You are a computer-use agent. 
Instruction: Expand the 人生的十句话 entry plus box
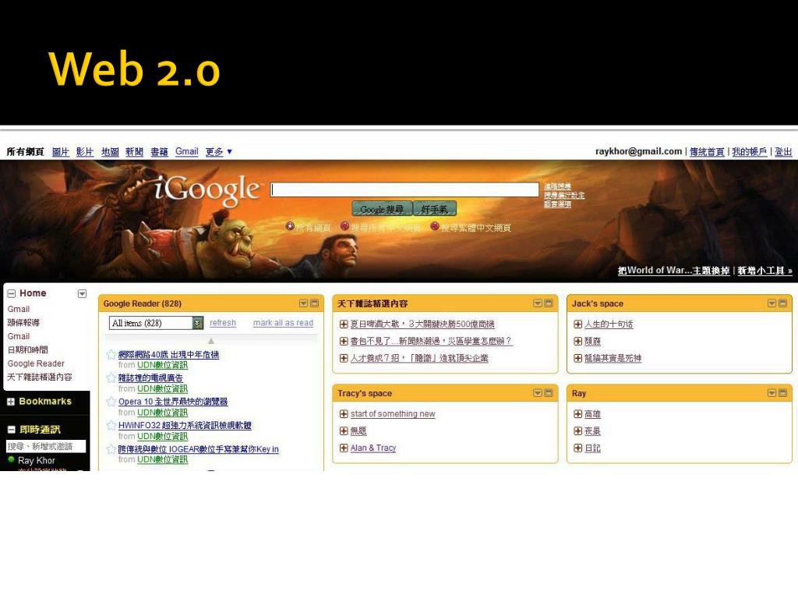coord(577,324)
